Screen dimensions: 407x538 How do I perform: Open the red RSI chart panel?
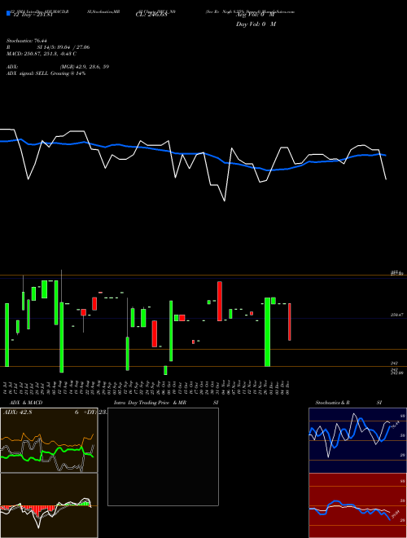[357, 505]
